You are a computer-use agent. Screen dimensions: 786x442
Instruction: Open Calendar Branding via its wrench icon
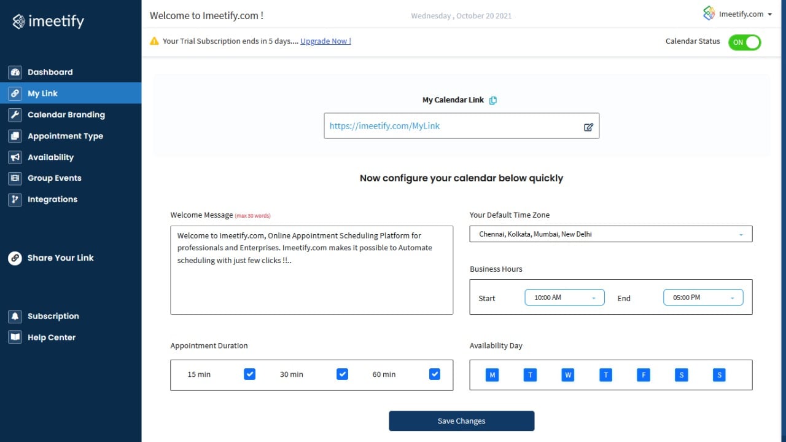click(x=15, y=114)
